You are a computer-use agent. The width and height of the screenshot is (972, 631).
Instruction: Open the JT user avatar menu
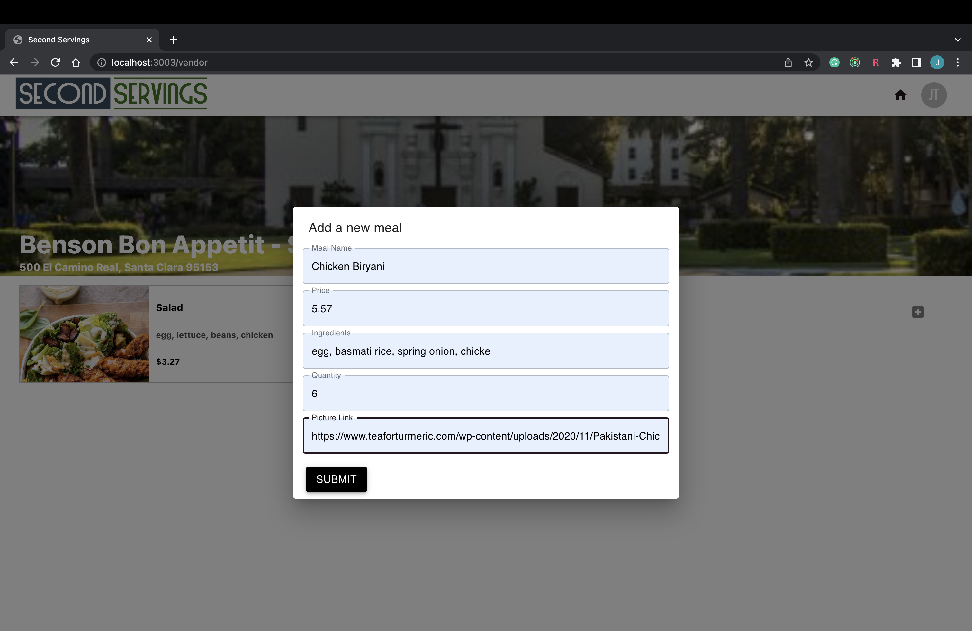[x=934, y=95]
